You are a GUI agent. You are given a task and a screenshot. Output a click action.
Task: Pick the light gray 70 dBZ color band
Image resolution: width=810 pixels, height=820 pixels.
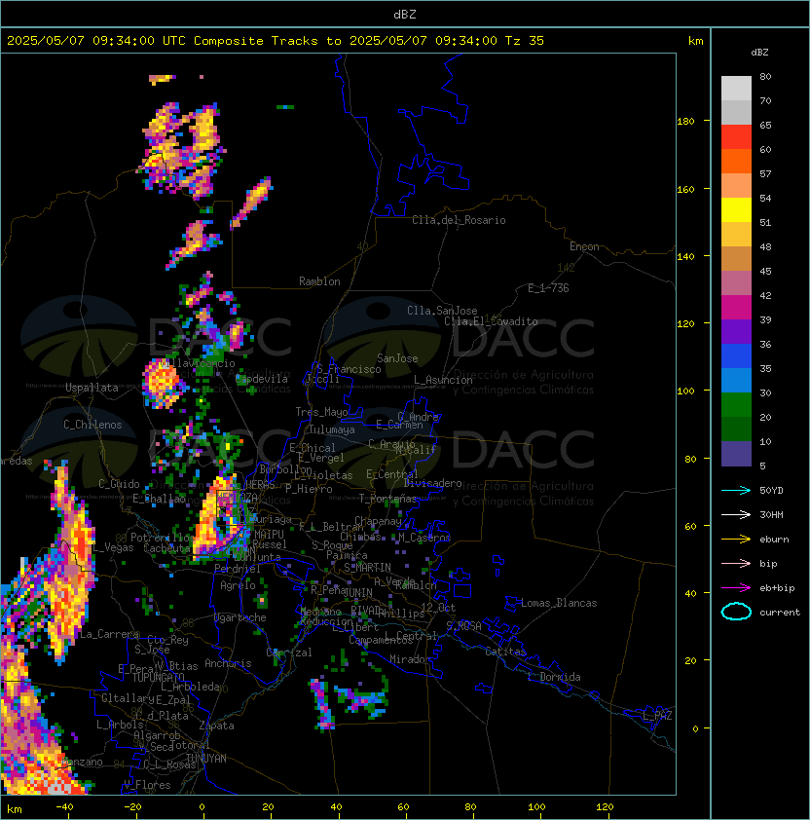click(736, 89)
